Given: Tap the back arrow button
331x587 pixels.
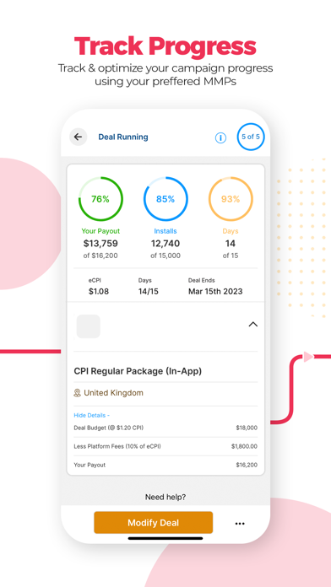Looking at the screenshot, I should click(78, 137).
